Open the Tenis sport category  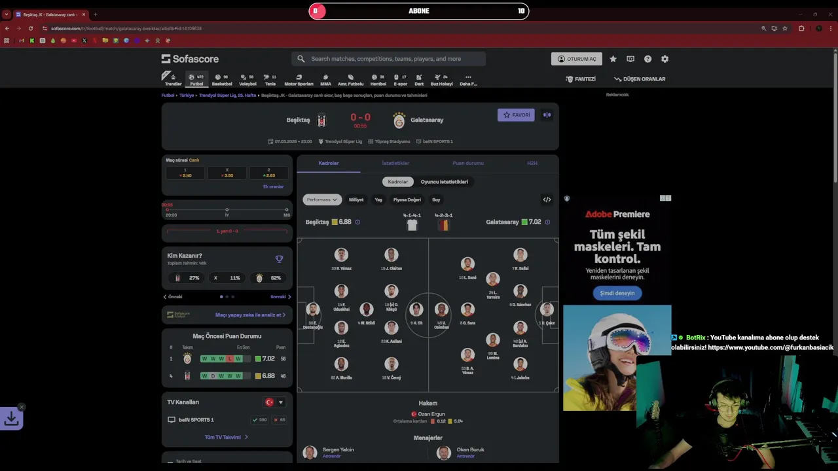click(270, 80)
